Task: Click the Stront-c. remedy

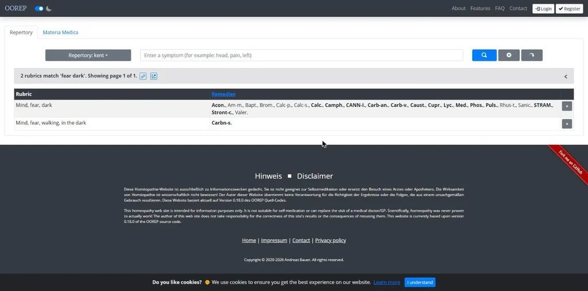Action: coord(222,113)
